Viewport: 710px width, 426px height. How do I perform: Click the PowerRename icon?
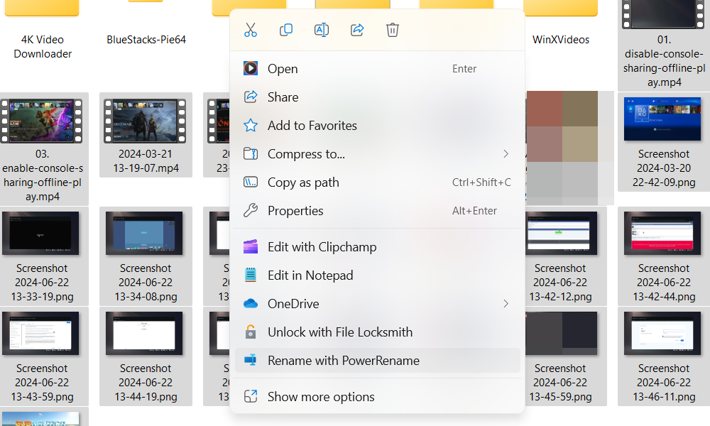coord(251,361)
